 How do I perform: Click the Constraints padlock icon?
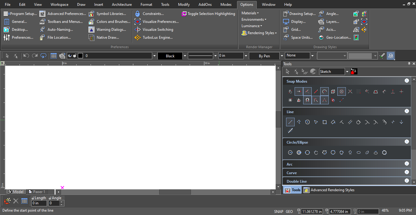pos(138,14)
